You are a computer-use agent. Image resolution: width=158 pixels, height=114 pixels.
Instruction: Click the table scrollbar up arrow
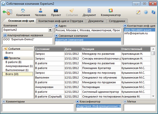tap(153, 49)
